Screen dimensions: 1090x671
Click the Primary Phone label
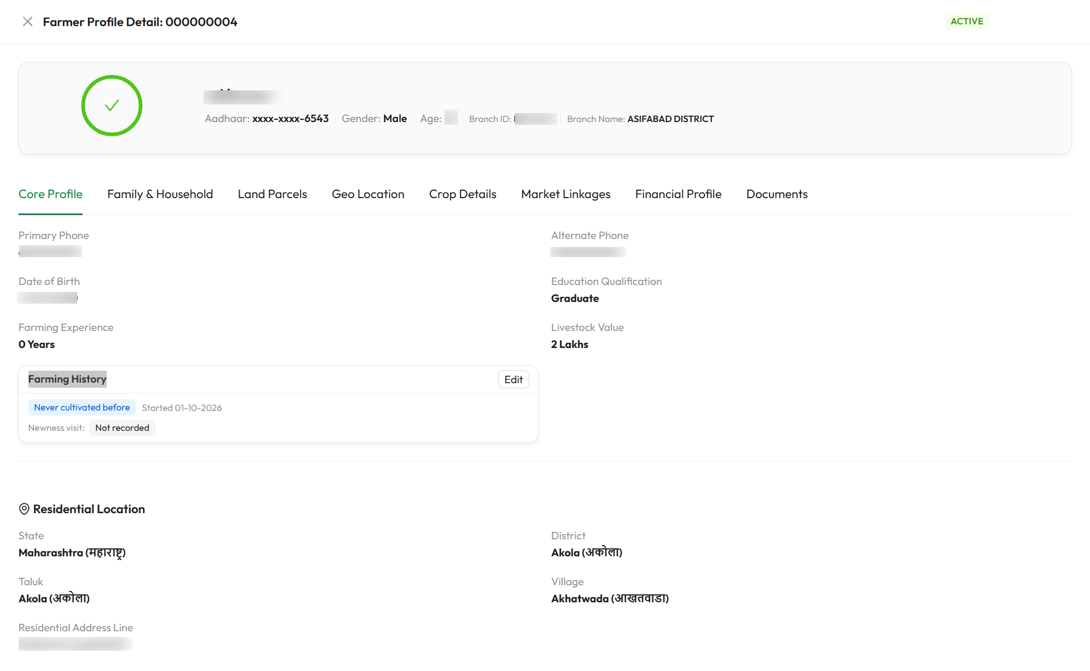(53, 236)
